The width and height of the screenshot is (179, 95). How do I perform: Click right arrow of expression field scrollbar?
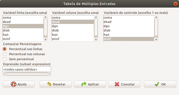point(49,74)
